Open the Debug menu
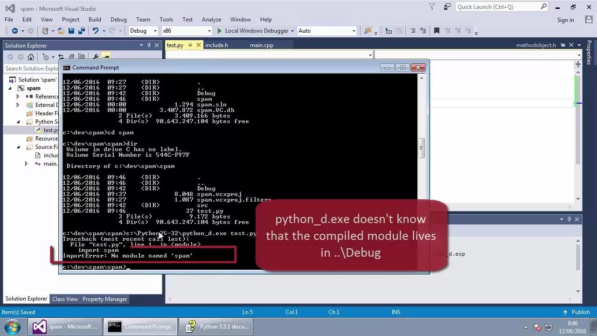This screenshot has width=597, height=336. tap(118, 20)
